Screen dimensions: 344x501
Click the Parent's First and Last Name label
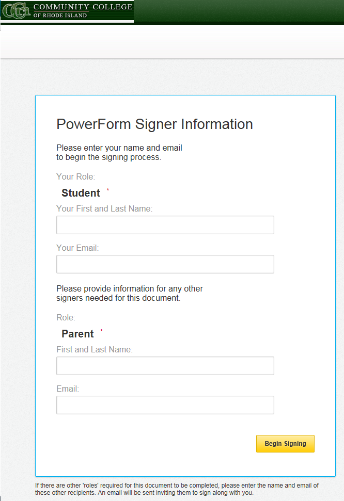pos(95,349)
